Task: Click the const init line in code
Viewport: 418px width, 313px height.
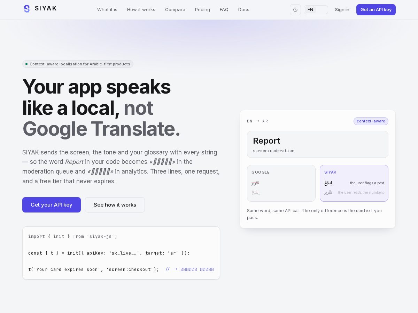Action: (109, 253)
